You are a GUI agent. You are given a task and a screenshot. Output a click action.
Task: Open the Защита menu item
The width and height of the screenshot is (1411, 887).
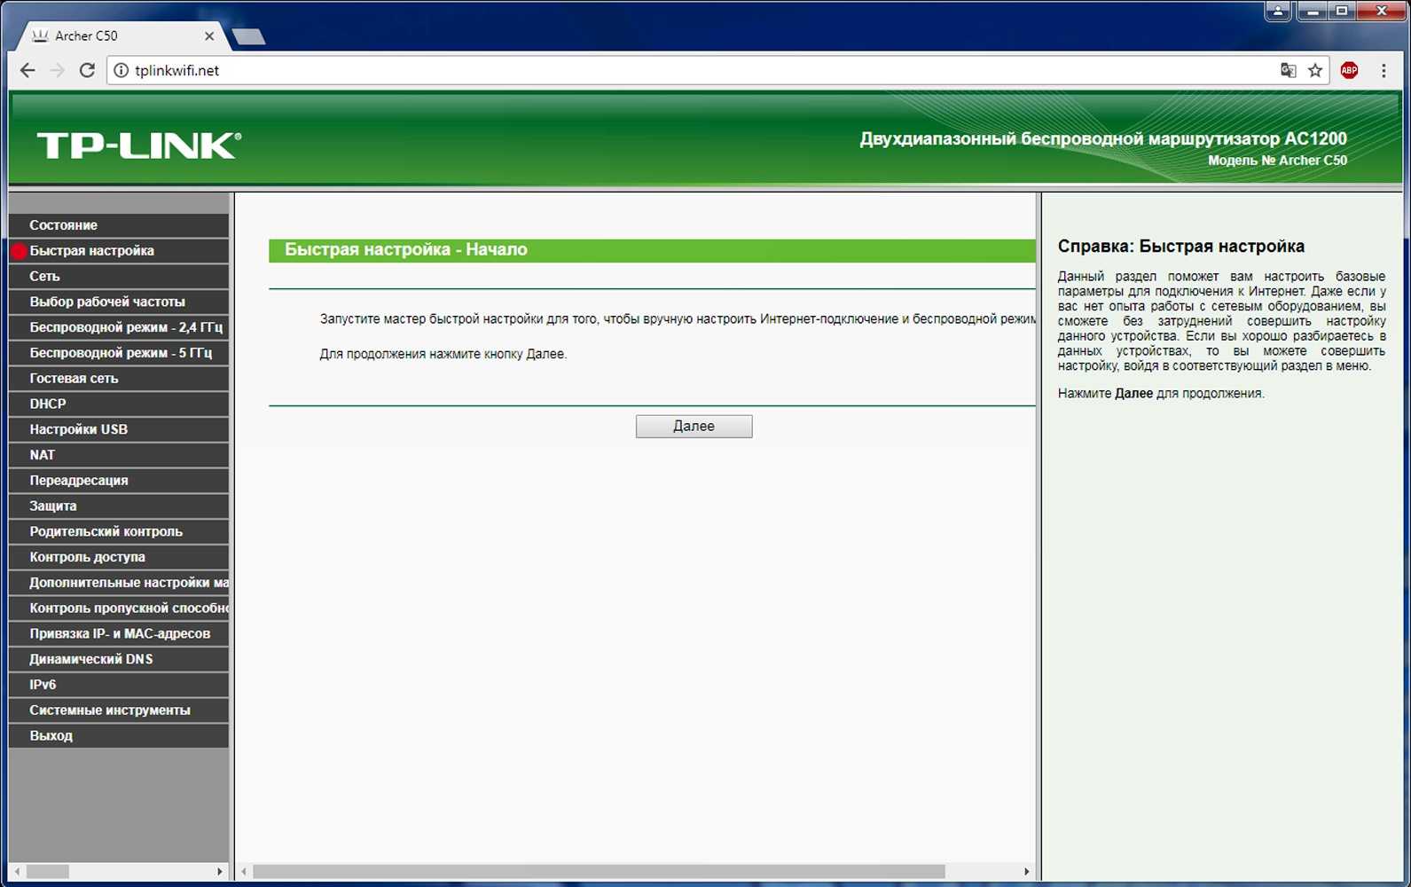[119, 506]
